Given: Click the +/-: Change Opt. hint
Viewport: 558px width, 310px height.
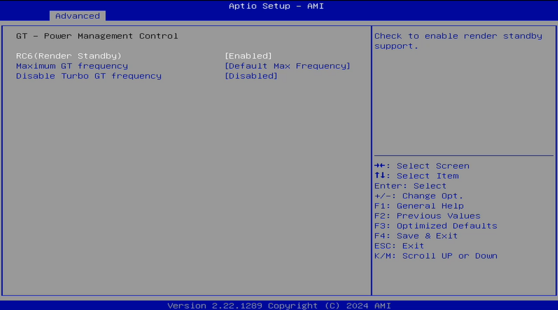Looking at the screenshot, I should pos(418,196).
